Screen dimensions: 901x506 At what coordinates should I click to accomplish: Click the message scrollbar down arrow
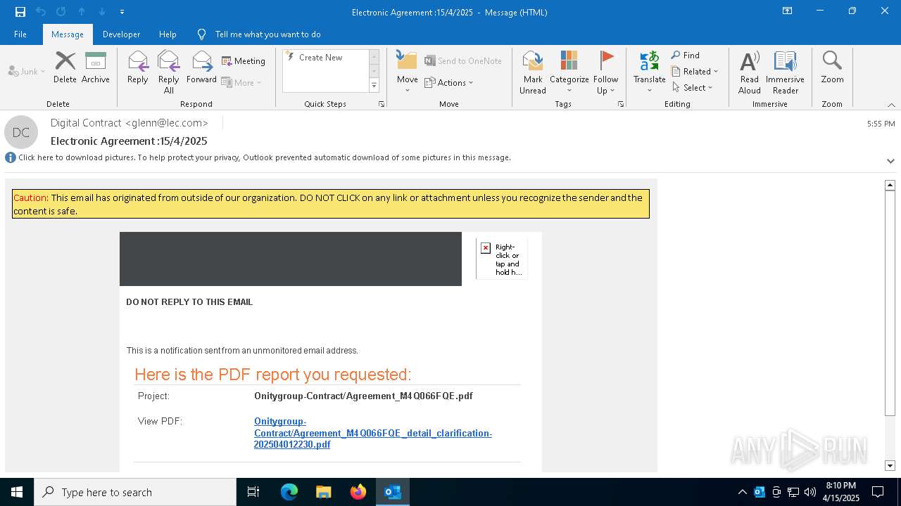point(890,465)
